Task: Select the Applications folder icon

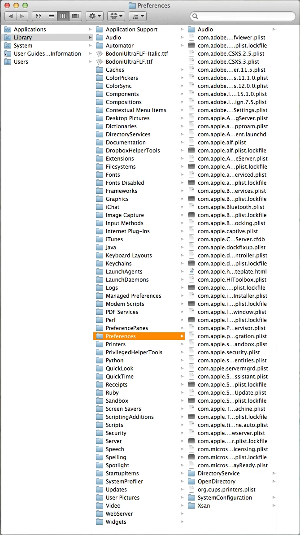Action: coord(8,29)
